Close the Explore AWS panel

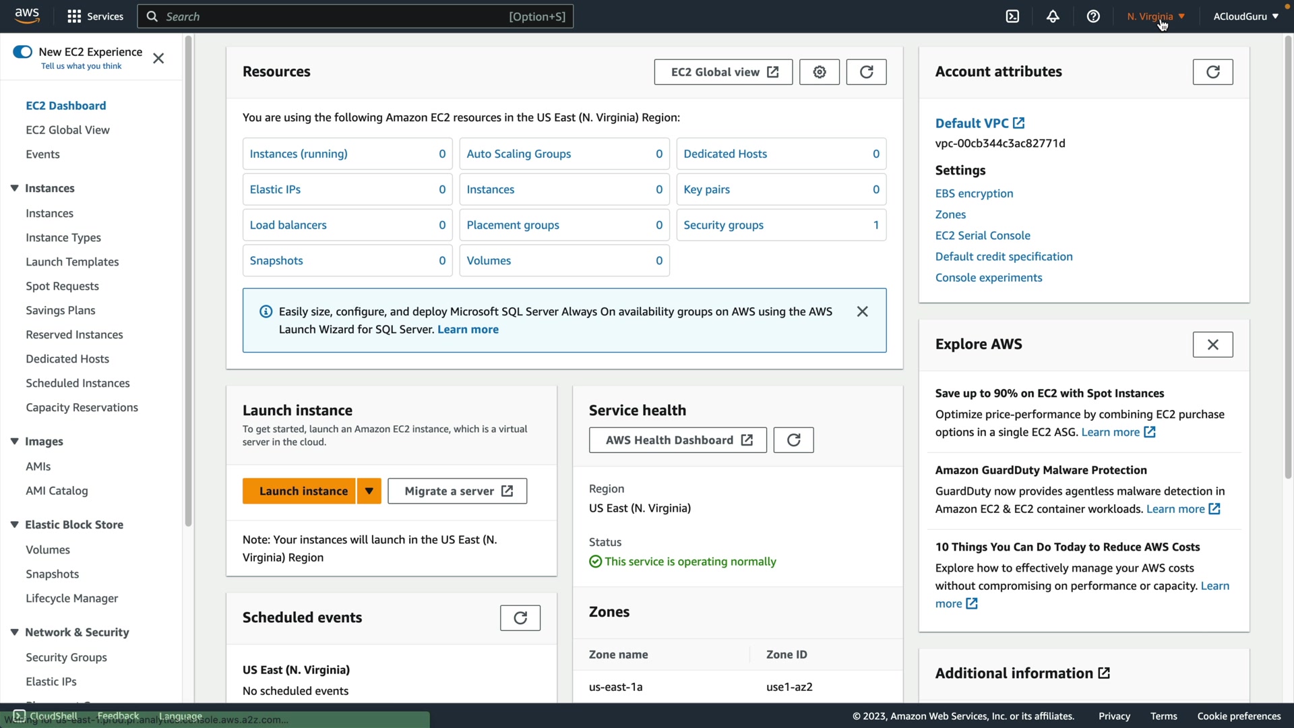click(x=1212, y=344)
